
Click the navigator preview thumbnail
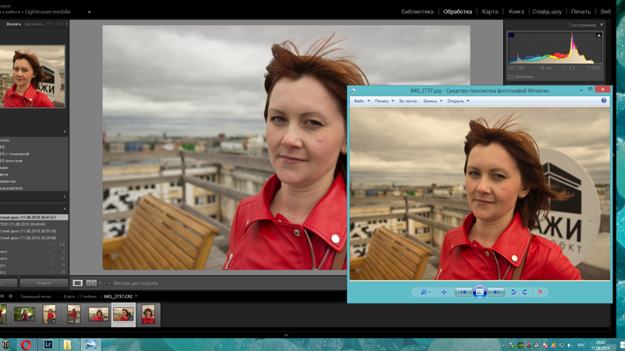coord(32,76)
